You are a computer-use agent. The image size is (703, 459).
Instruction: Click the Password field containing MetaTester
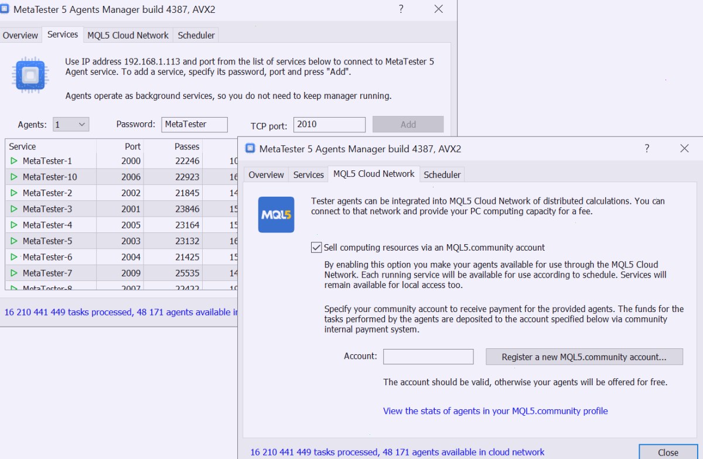coord(194,124)
